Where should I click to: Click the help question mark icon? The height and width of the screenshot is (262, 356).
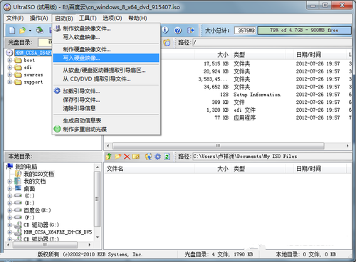pos(178,30)
